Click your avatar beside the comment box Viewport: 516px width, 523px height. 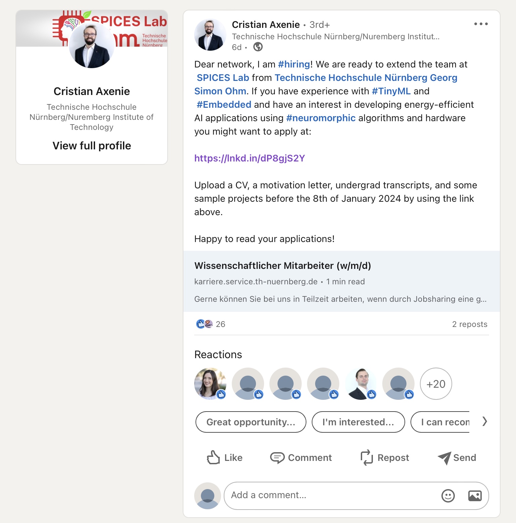point(208,495)
